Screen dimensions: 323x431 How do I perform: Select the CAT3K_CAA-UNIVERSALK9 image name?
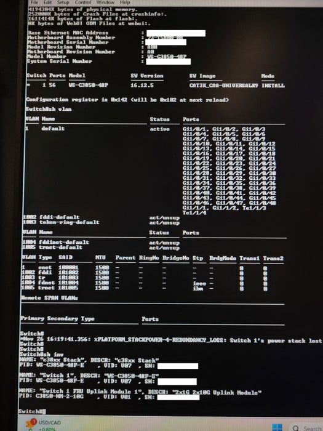click(x=223, y=86)
